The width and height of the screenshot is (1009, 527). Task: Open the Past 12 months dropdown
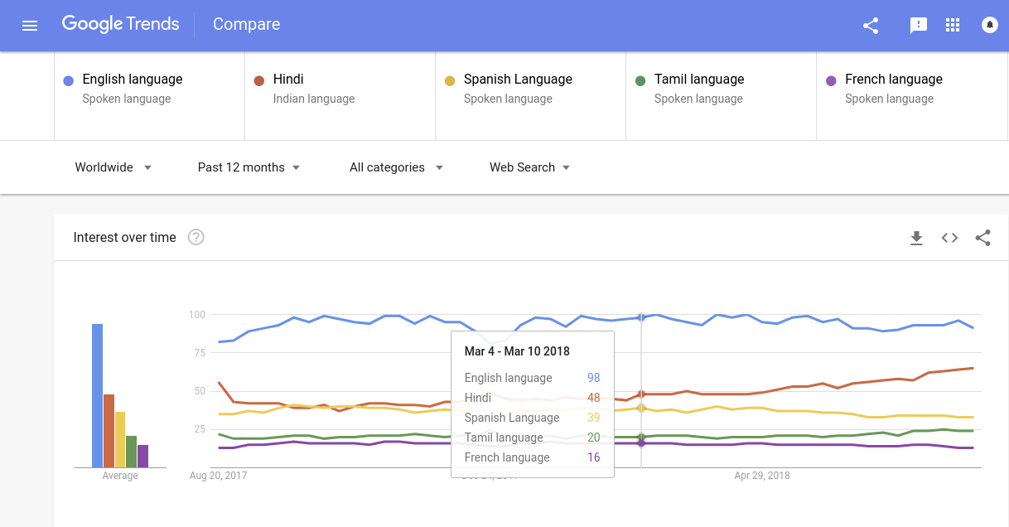[x=249, y=167]
